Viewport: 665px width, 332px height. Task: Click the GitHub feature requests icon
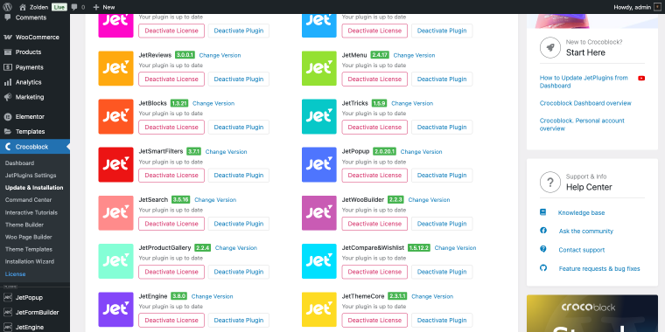tap(542, 267)
